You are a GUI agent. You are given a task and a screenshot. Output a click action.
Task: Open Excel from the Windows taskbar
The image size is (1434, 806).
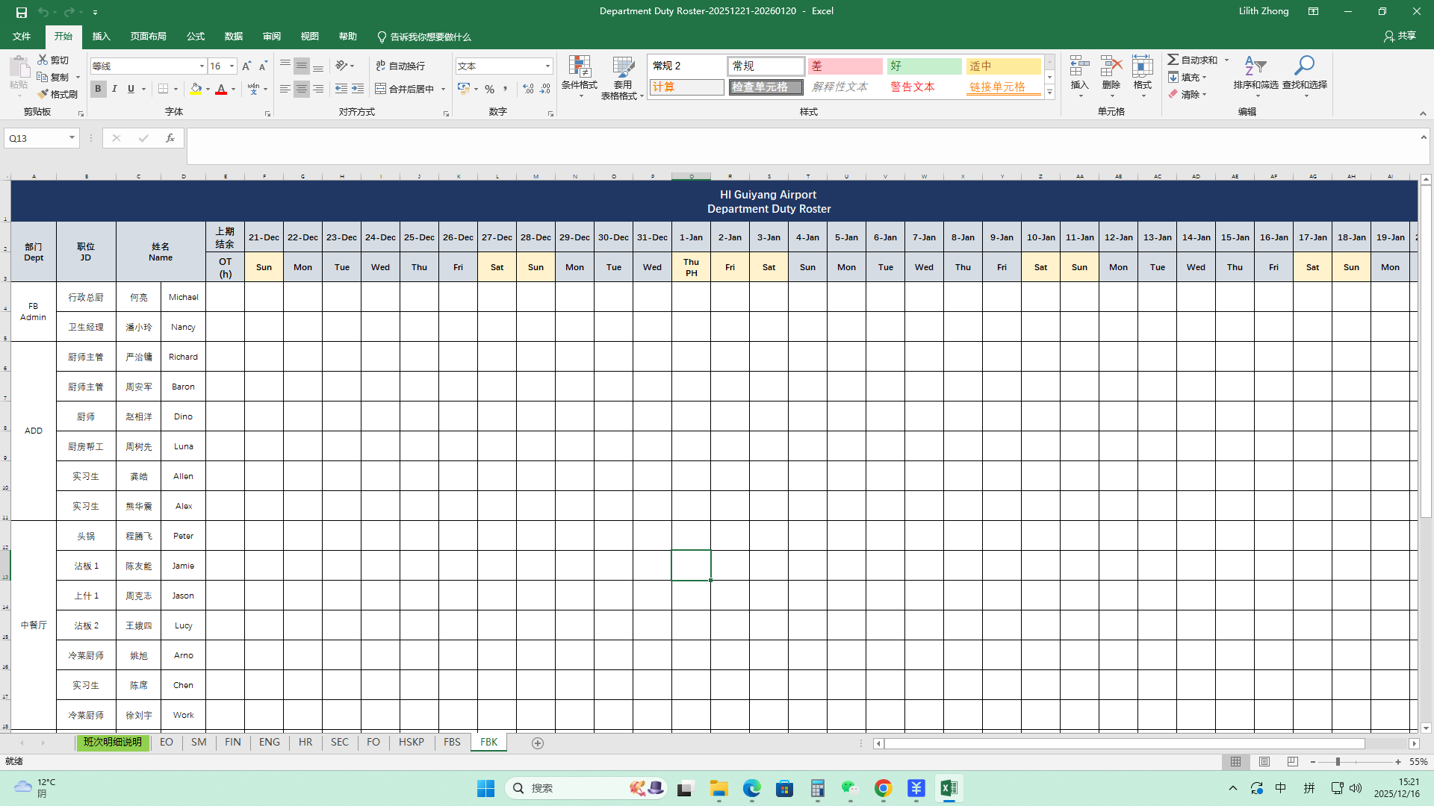pyautogui.click(x=949, y=788)
